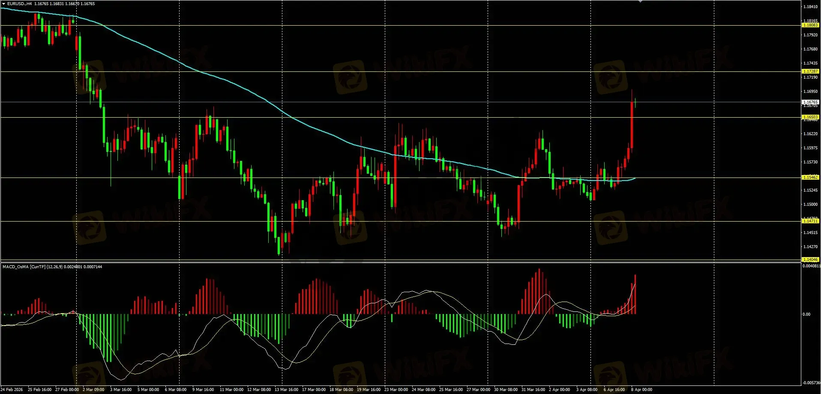Click the 1.15462 yellow price level tag
The width and height of the screenshot is (821, 394).
coord(810,177)
